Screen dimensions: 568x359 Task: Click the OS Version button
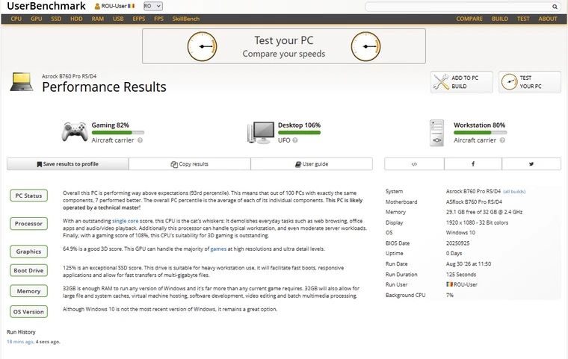pyautogui.click(x=28, y=311)
